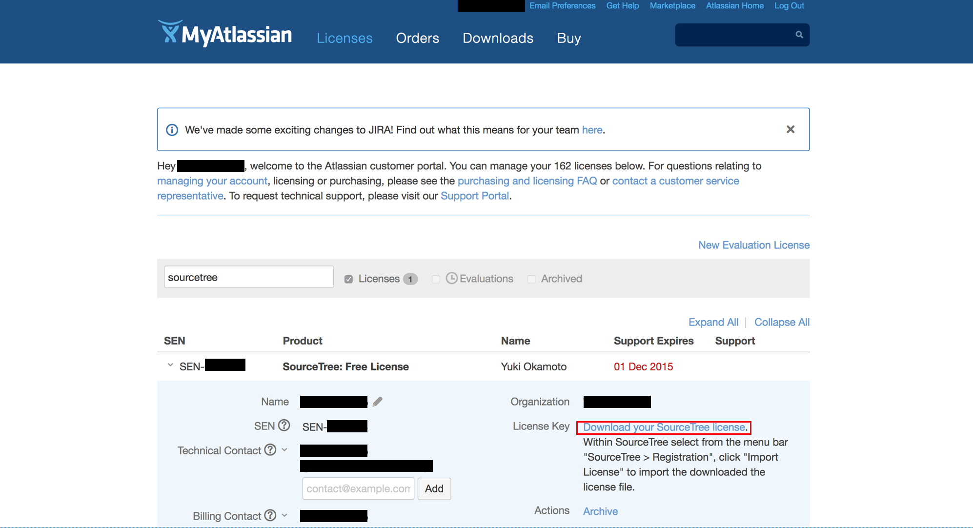Click the info icon in the banner
973x528 pixels.
click(x=172, y=130)
